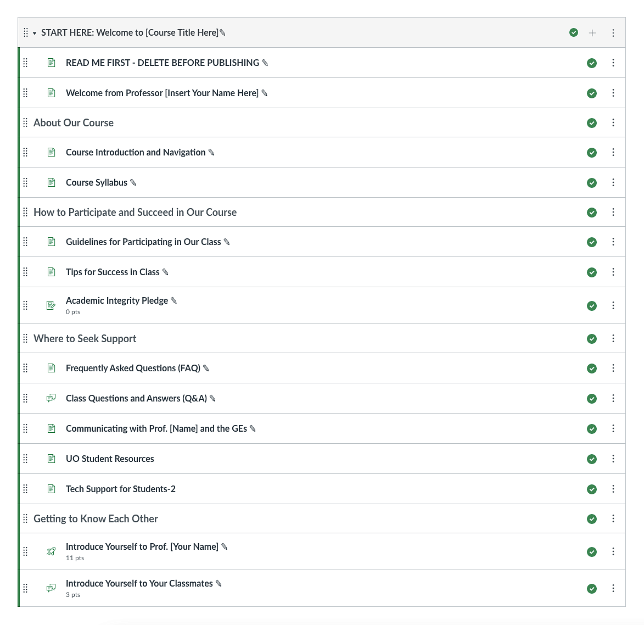This screenshot has height=625, width=644.
Task: Click the 0 pts label under Academic Integrity Pledge
Action: (72, 312)
